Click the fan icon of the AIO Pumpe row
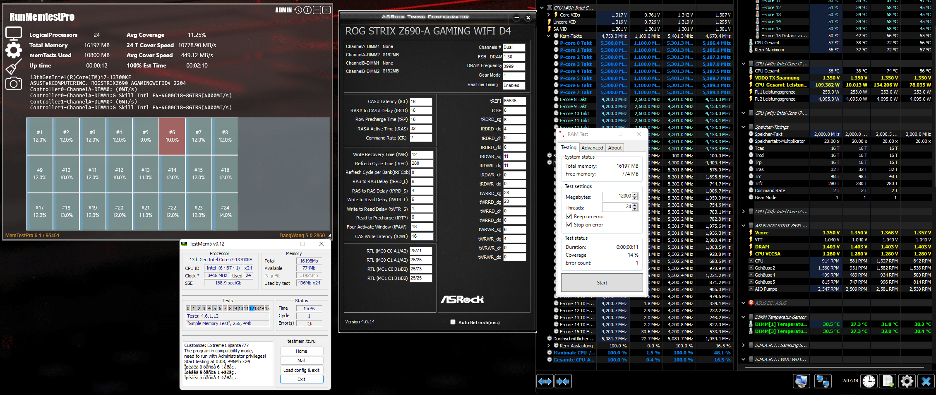The image size is (936, 395). click(751, 289)
